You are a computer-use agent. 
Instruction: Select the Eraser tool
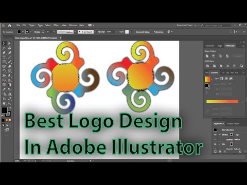tap(10, 66)
